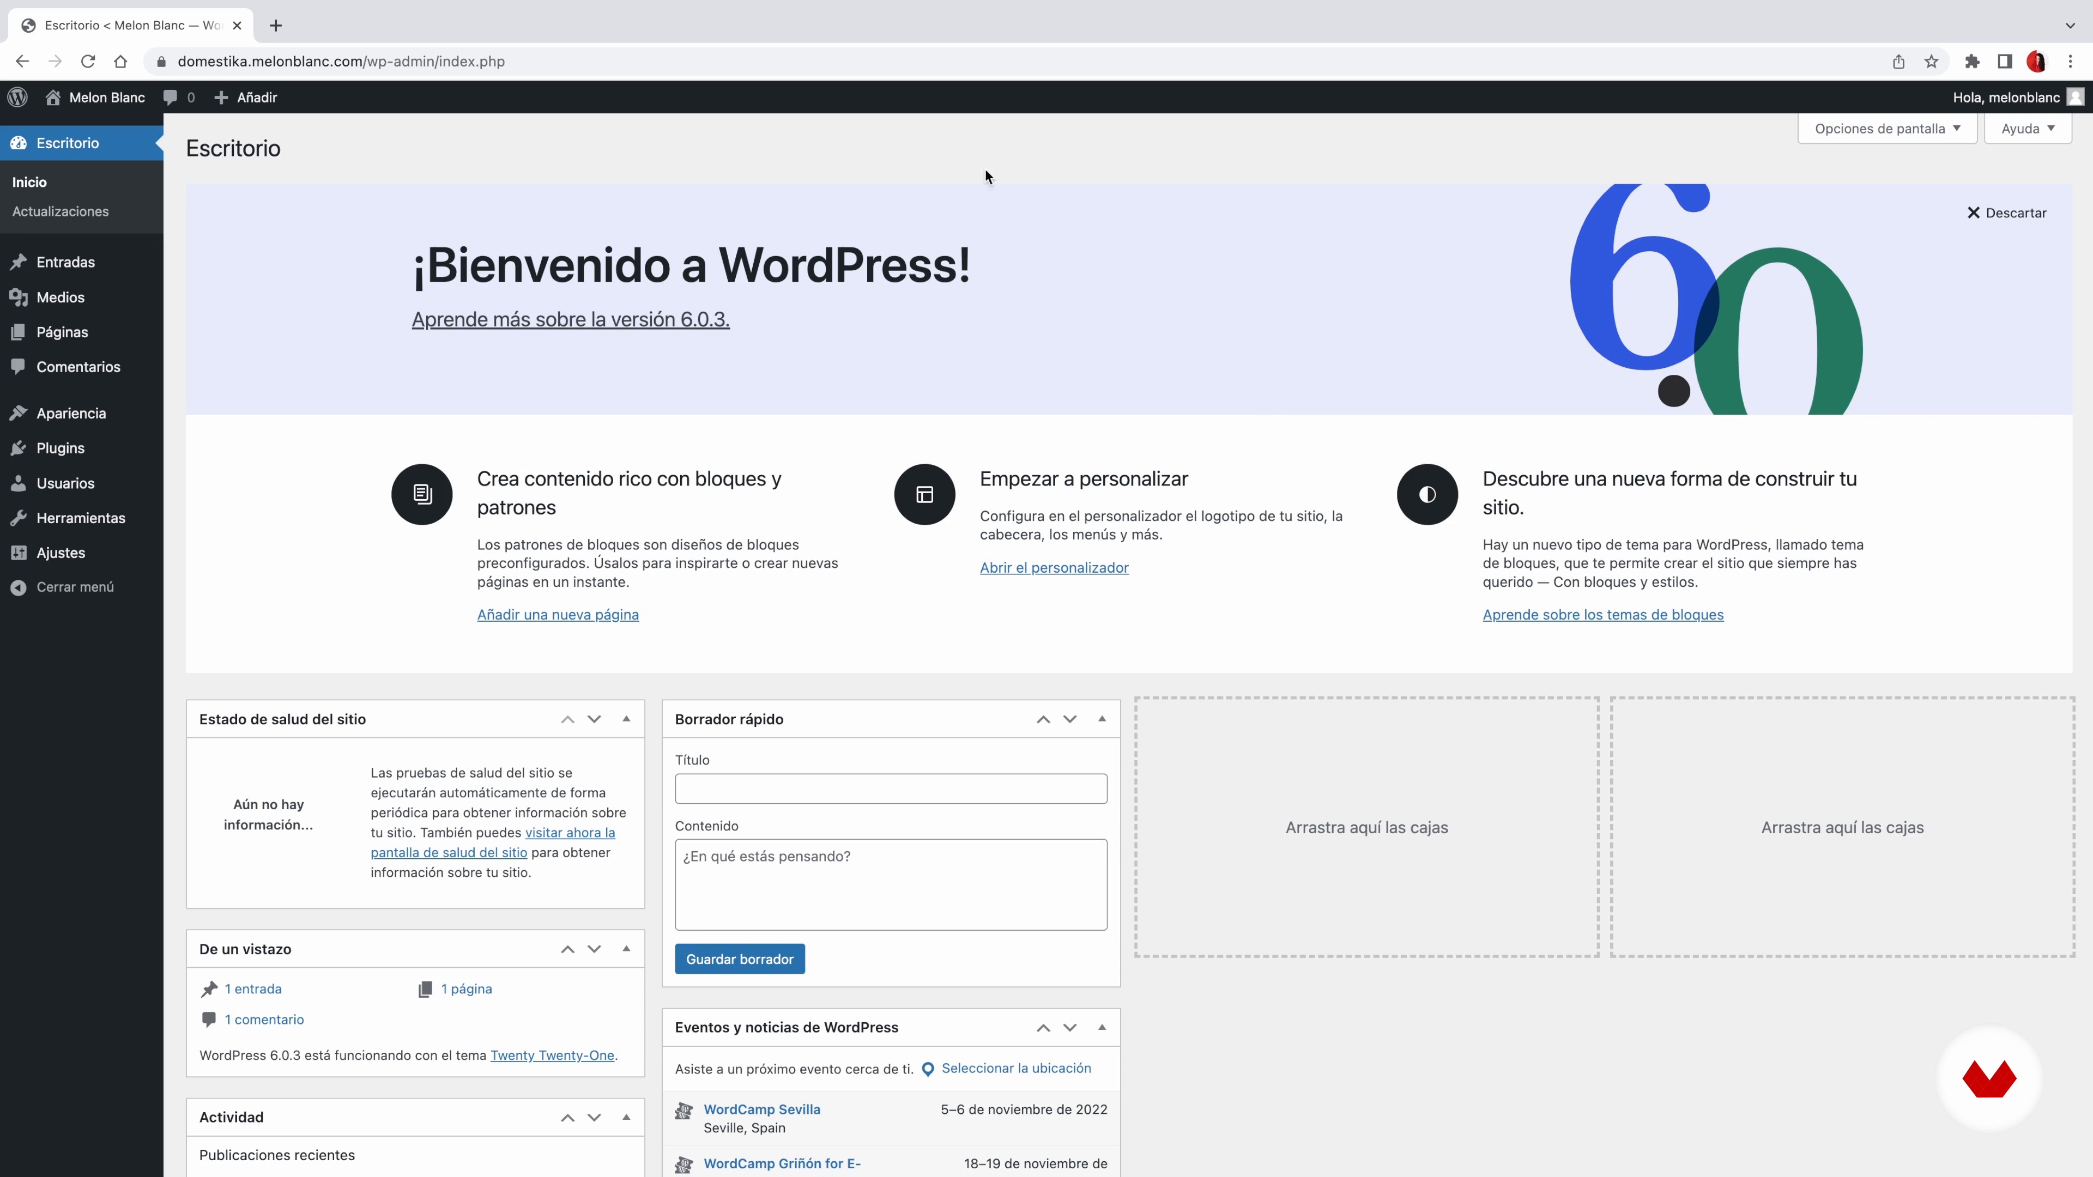Open the Entradas menu
2093x1177 pixels.
(x=81, y=262)
